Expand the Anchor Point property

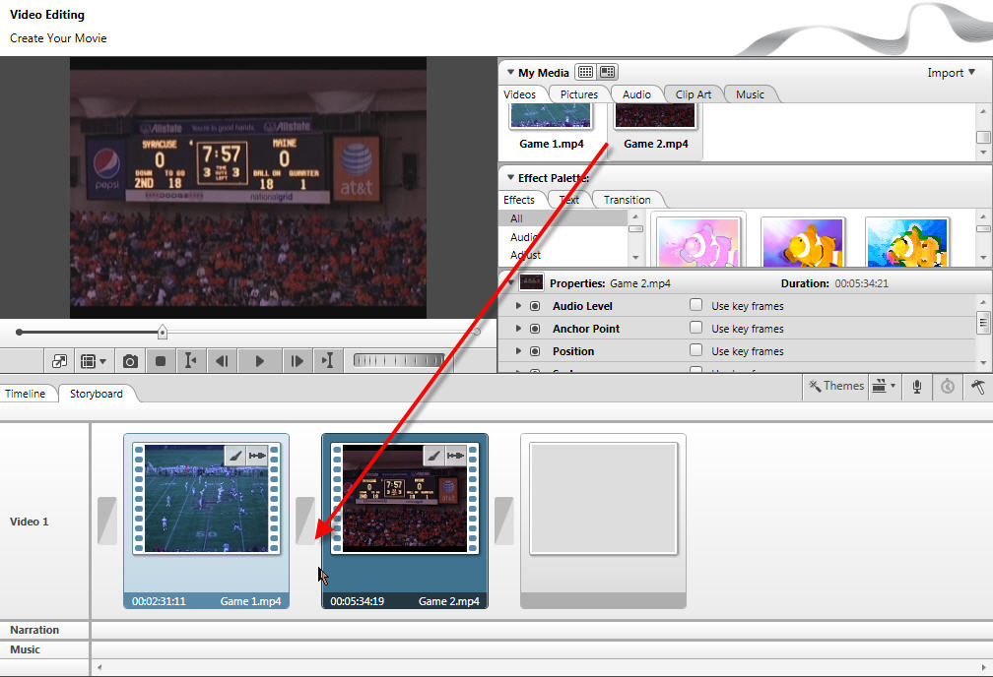pos(518,329)
